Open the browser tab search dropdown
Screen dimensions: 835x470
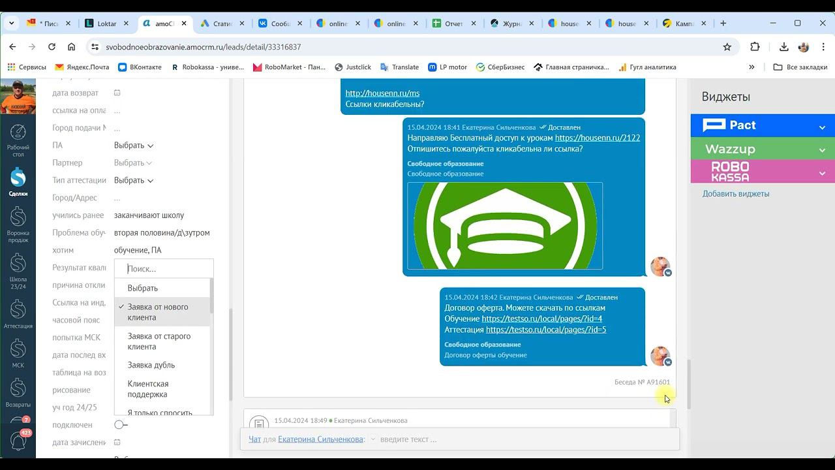coord(11,23)
